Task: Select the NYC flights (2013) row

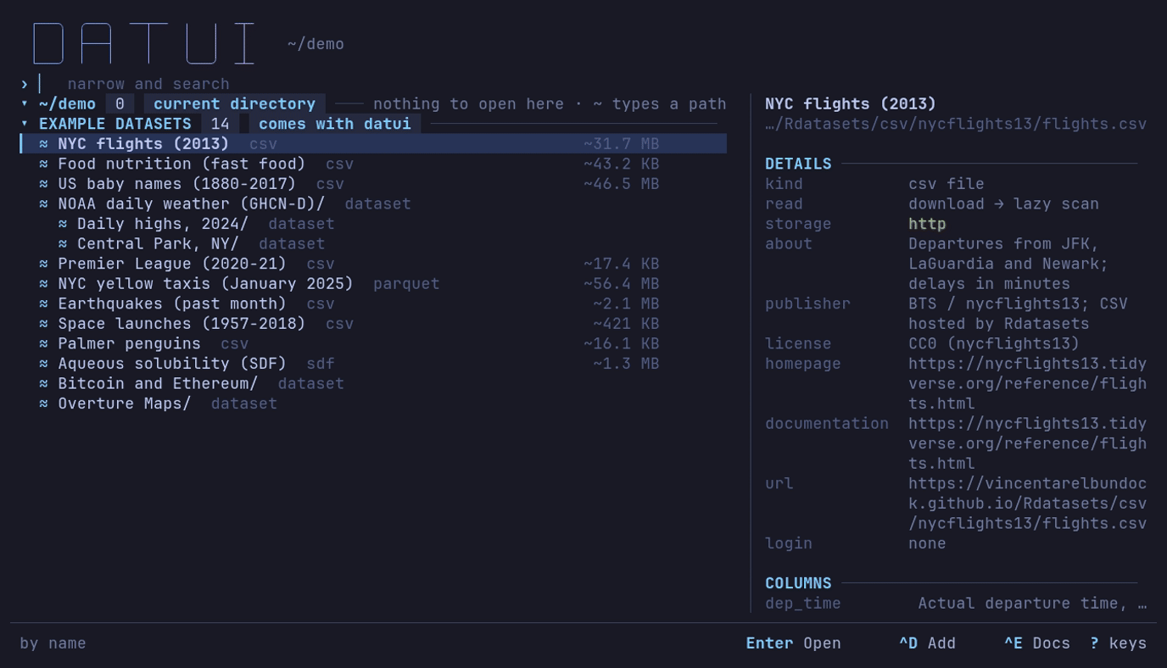Action: pyautogui.click(x=373, y=144)
